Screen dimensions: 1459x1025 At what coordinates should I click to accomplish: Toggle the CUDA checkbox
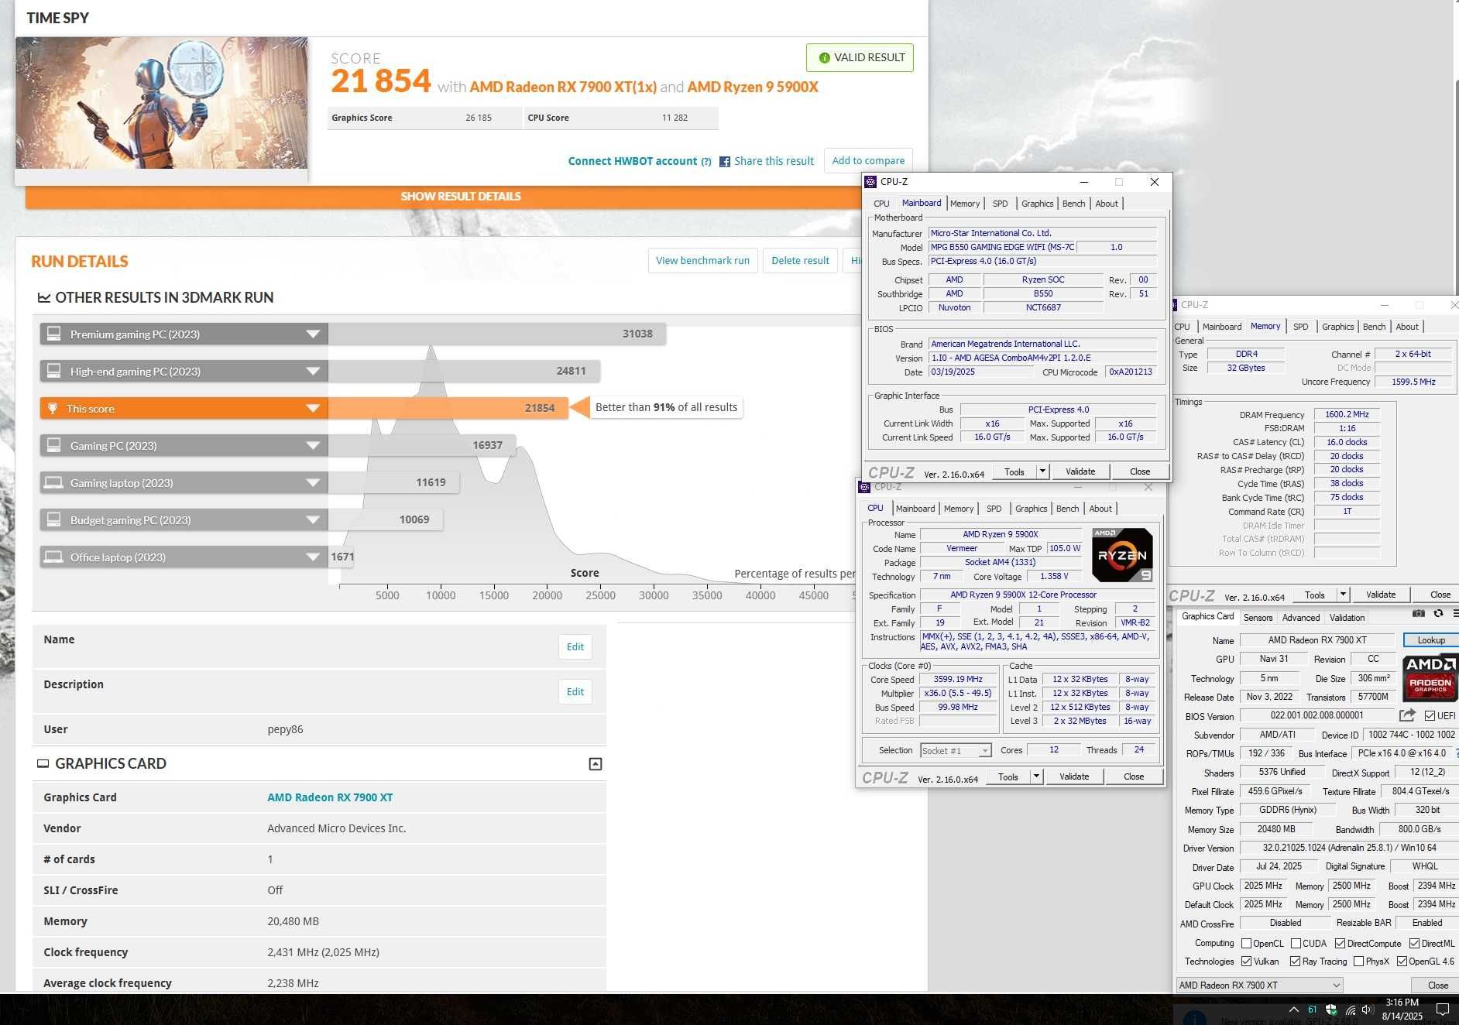[x=1296, y=944]
